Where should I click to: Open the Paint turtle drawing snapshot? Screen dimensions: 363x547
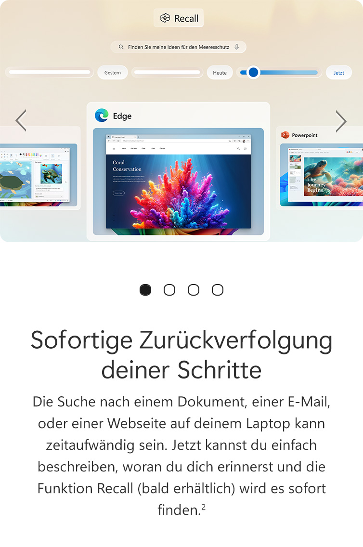tap(39, 175)
